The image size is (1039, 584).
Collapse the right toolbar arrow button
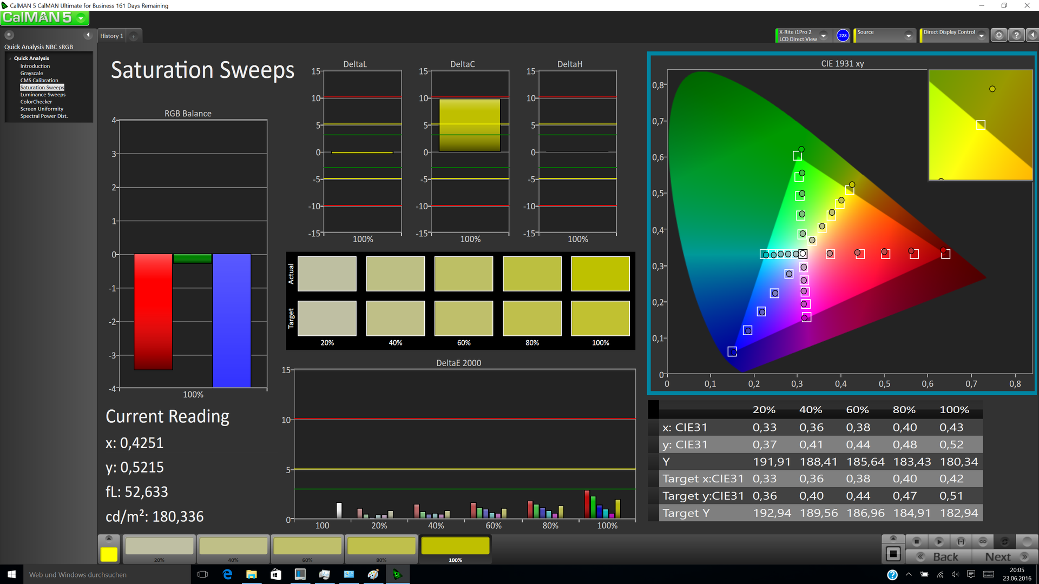click(1032, 35)
